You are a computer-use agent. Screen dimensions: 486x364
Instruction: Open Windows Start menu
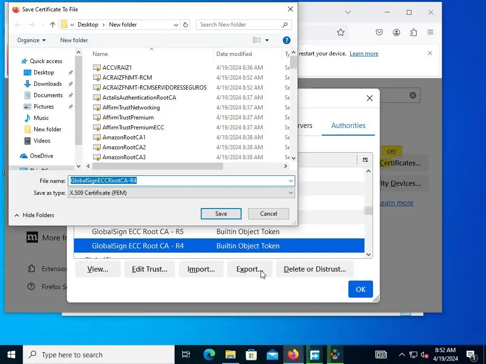click(11, 355)
